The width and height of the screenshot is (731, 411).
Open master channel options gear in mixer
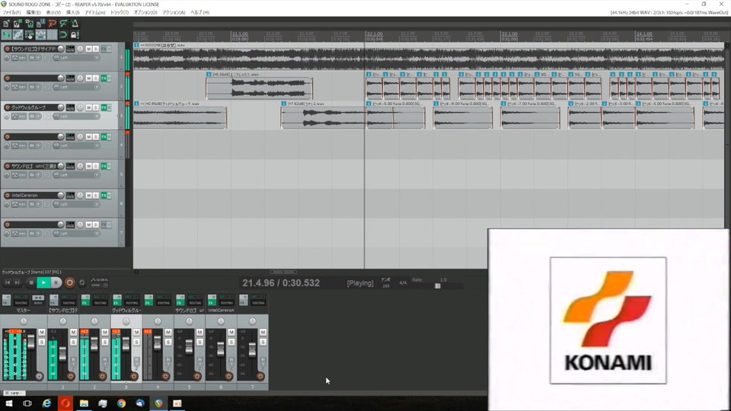coord(39,376)
